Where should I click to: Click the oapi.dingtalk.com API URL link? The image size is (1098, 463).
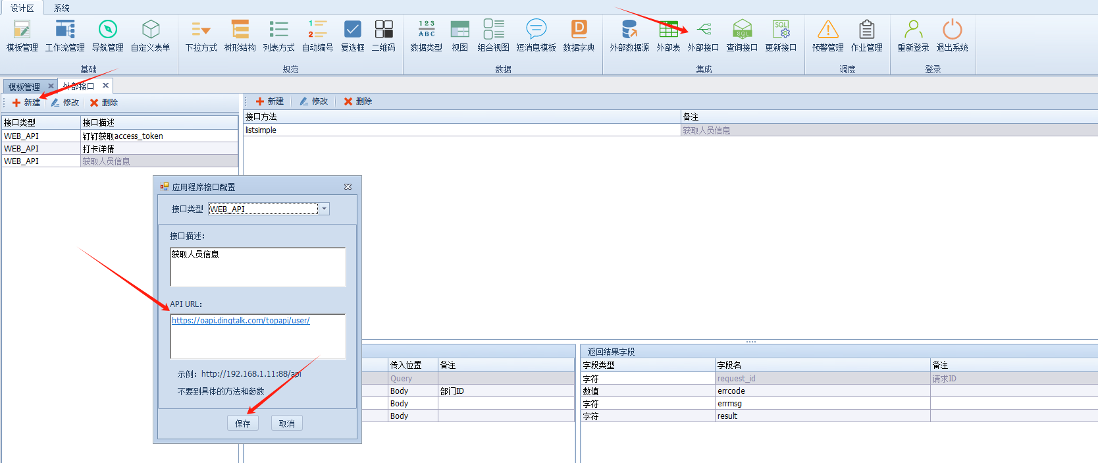[x=240, y=321]
